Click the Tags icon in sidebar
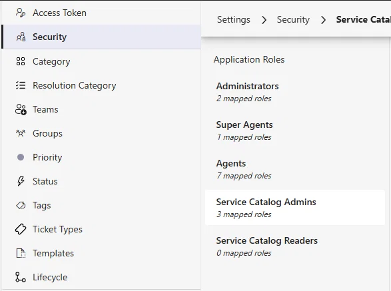Image resolution: width=391 pixels, height=291 pixels. pyautogui.click(x=21, y=205)
